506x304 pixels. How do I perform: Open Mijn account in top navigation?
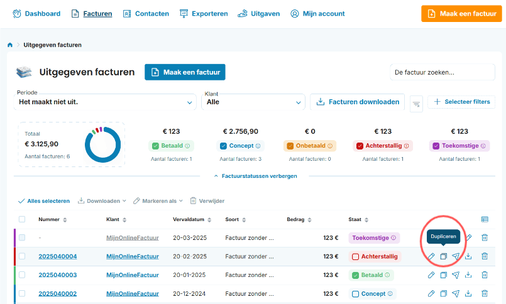(317, 14)
